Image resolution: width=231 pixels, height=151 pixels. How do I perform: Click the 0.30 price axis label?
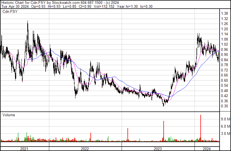(x=224, y=106)
